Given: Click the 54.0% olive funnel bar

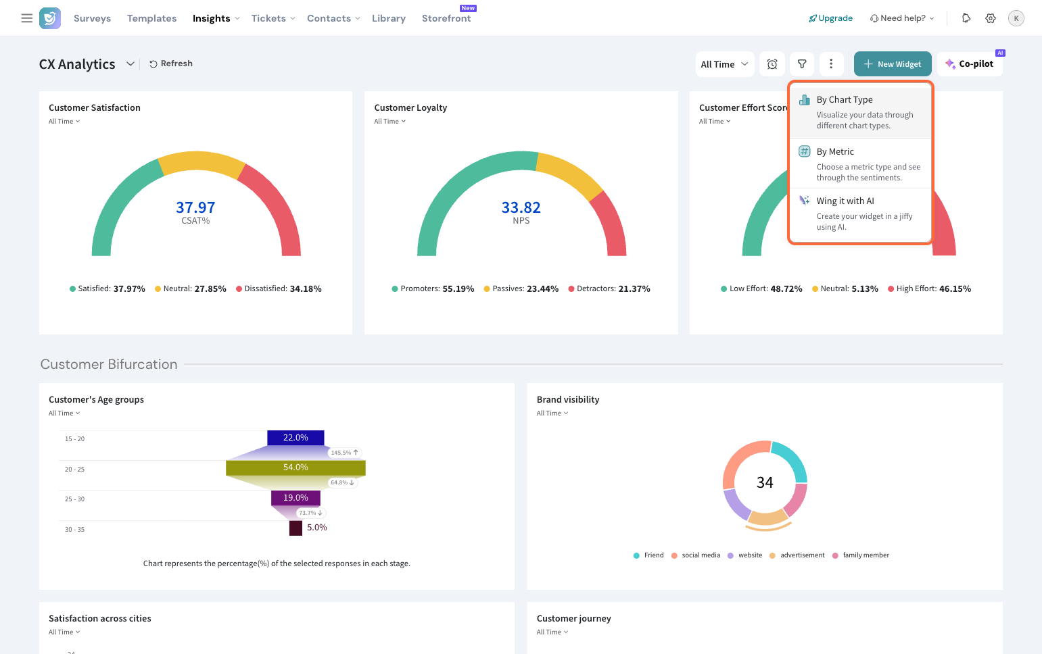Looking at the screenshot, I should click(x=295, y=468).
